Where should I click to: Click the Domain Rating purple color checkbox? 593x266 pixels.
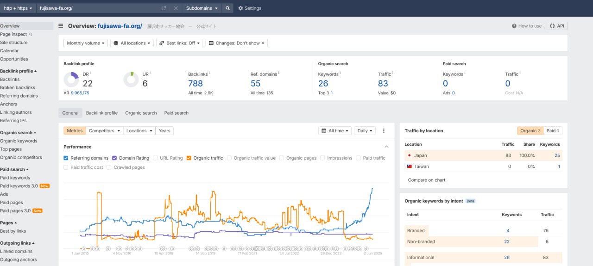coord(114,158)
